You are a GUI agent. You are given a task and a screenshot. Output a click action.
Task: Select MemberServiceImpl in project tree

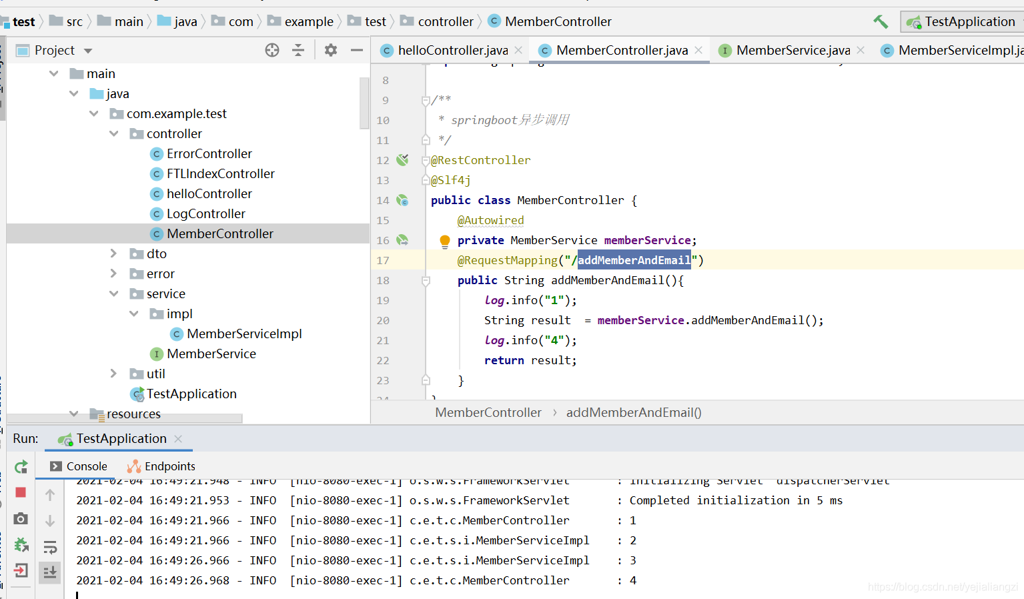tap(244, 334)
